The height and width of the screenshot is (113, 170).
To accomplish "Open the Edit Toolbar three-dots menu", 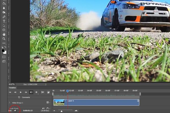I will [4, 43].
